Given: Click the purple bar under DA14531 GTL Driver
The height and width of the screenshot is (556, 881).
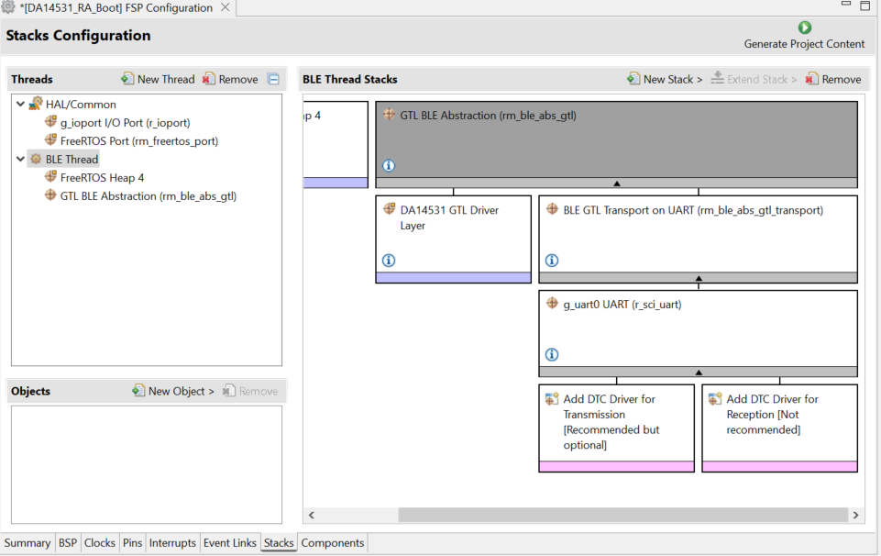Looking at the screenshot, I should (454, 277).
